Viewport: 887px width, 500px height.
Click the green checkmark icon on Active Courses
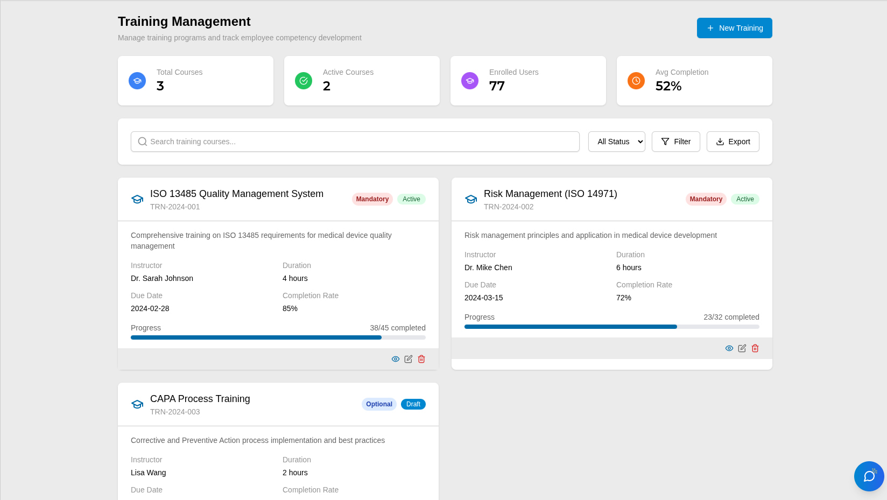pyautogui.click(x=303, y=80)
